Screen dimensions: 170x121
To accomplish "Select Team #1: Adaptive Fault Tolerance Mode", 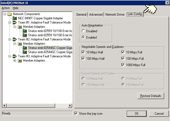I will (x=44, y=22).
